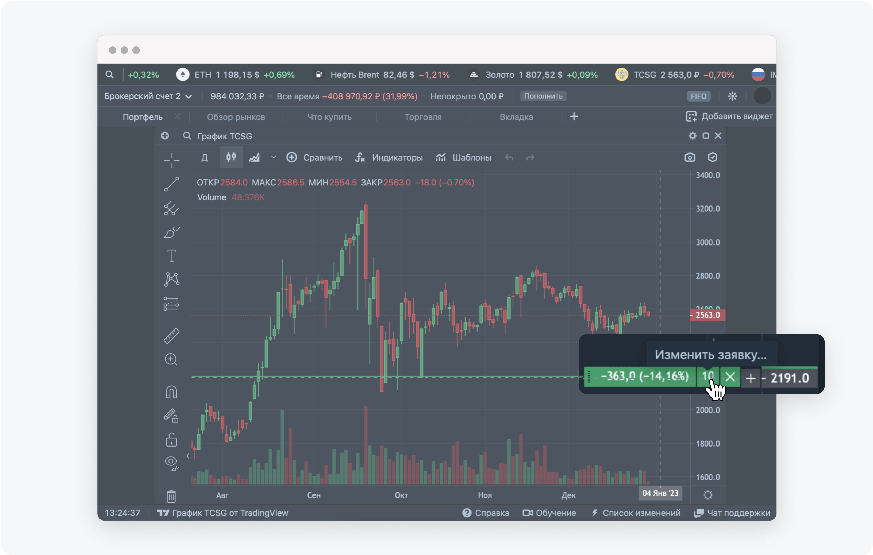
Task: Open Индикаторы indicators menu
Action: tap(389, 158)
